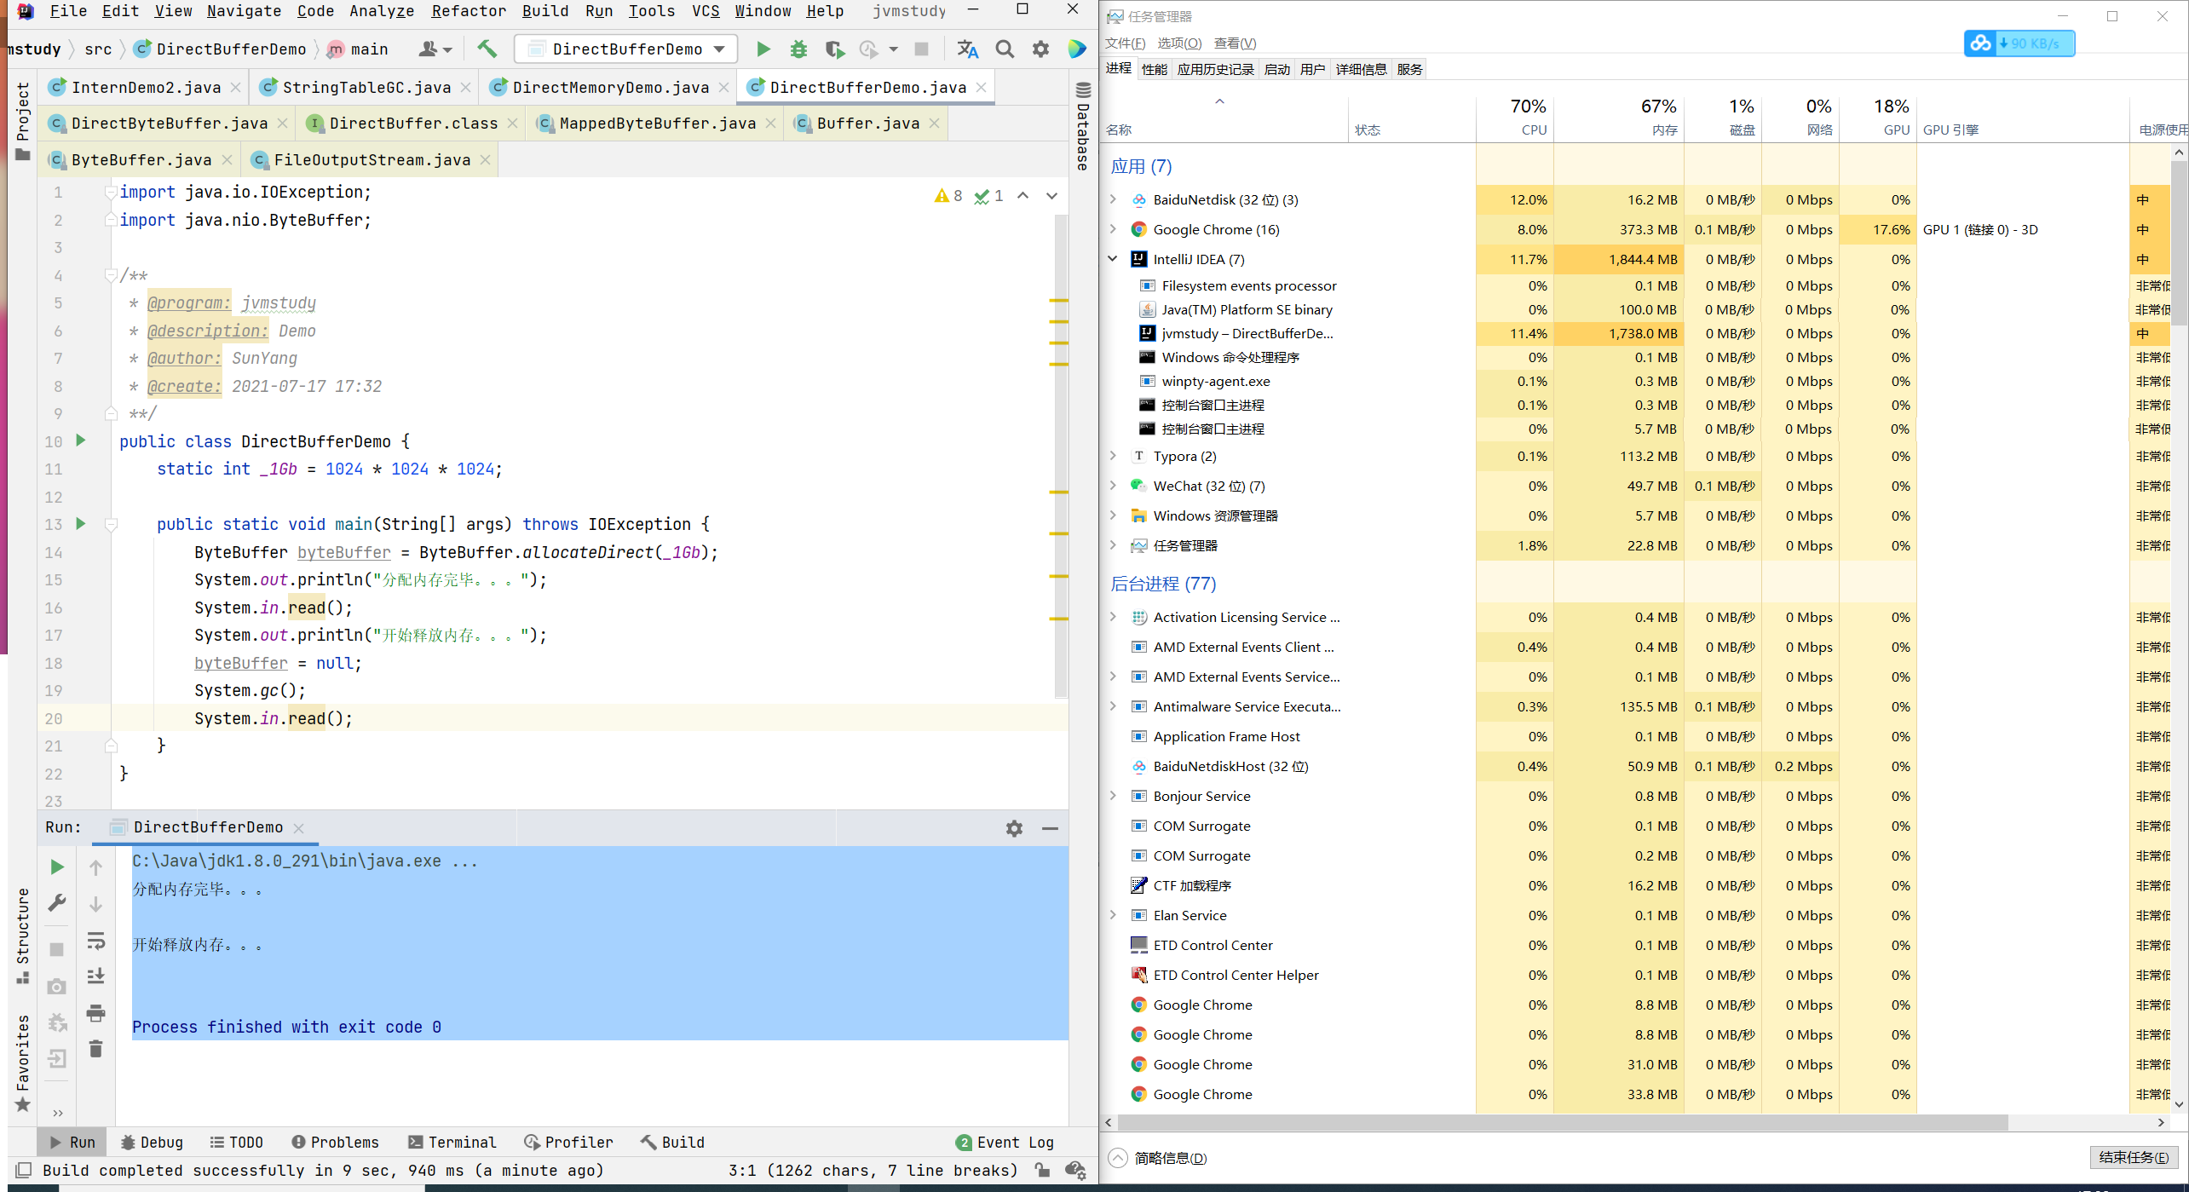The image size is (2189, 1192).
Task: Fold the main method at line 13
Action: (x=111, y=524)
